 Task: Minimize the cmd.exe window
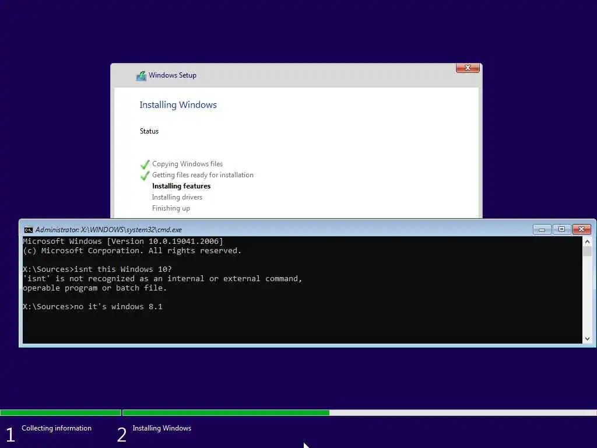coord(542,229)
